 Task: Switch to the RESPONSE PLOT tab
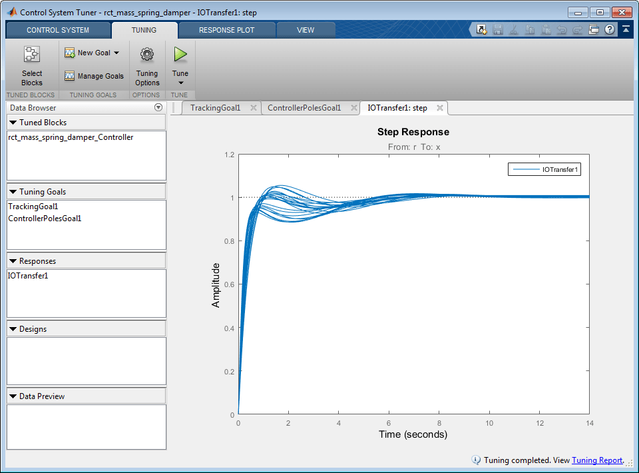(226, 30)
